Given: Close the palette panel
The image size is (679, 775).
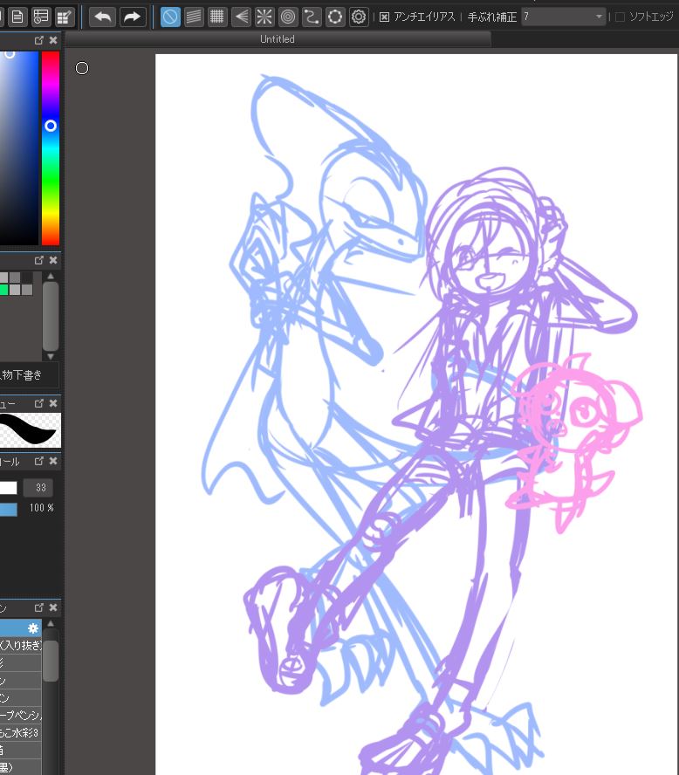Looking at the screenshot, I should 53,260.
